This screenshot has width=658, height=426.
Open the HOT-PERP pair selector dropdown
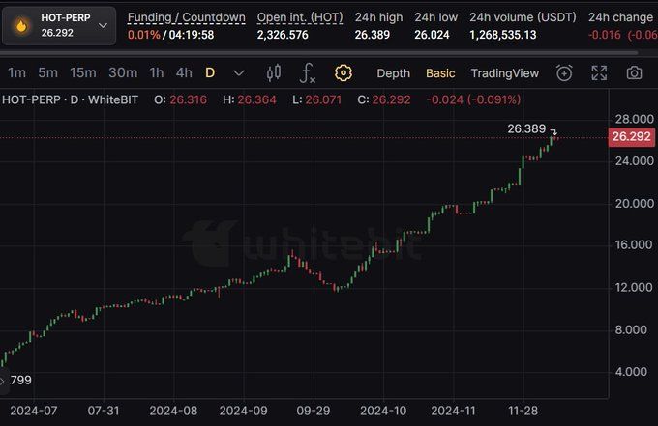[59, 25]
